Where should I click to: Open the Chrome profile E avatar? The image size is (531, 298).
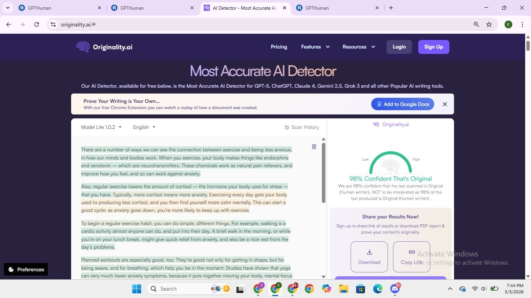point(508,24)
